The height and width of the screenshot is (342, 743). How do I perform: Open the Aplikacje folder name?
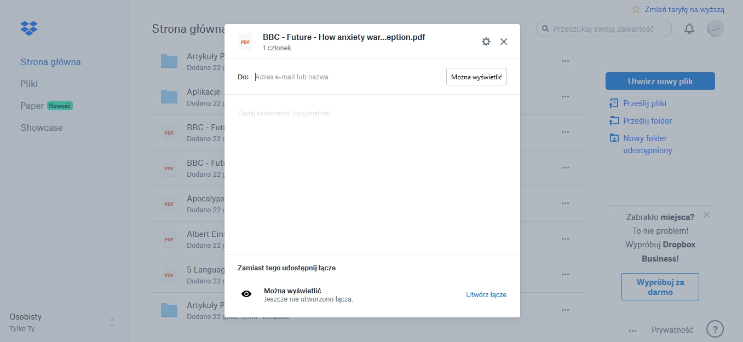point(204,91)
